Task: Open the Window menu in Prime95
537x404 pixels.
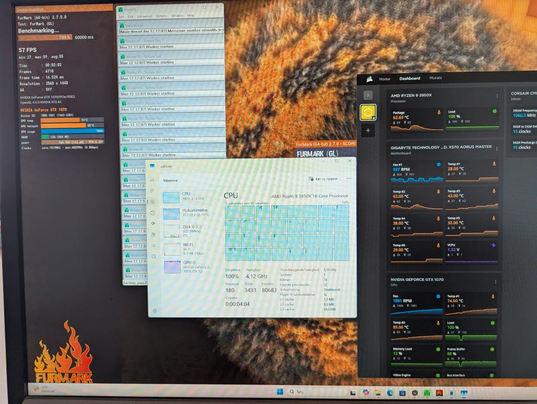Action: pos(177,16)
